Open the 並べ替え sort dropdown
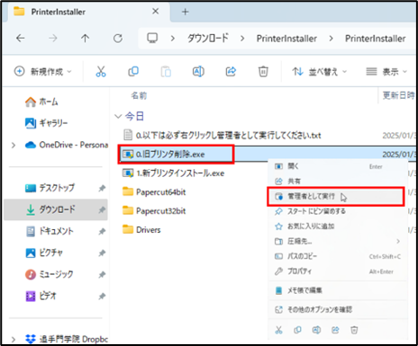The image size is (418, 346). 320,71
